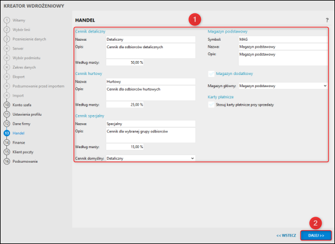The width and height of the screenshot is (335, 244).
Task: Click the Cennik detaliczny Nazwa field
Action: point(150,40)
